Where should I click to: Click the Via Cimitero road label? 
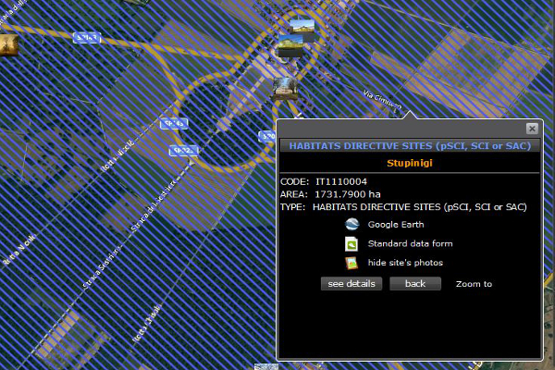tap(383, 99)
